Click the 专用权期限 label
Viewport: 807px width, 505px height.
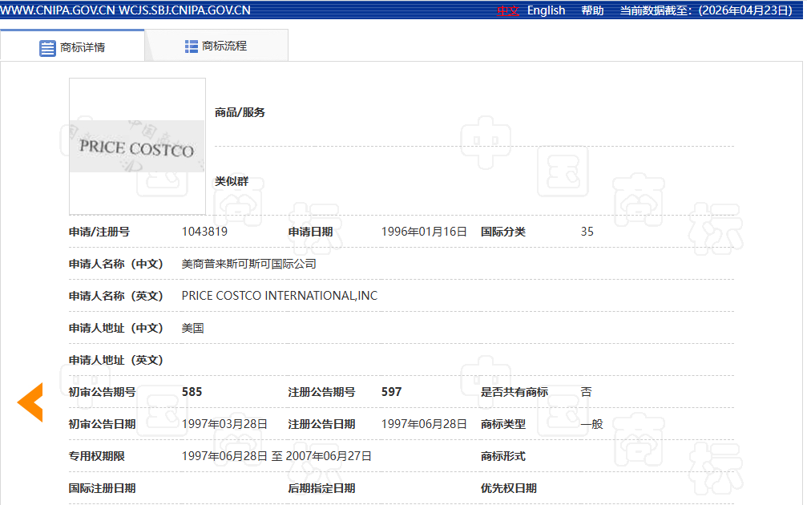pos(96,456)
